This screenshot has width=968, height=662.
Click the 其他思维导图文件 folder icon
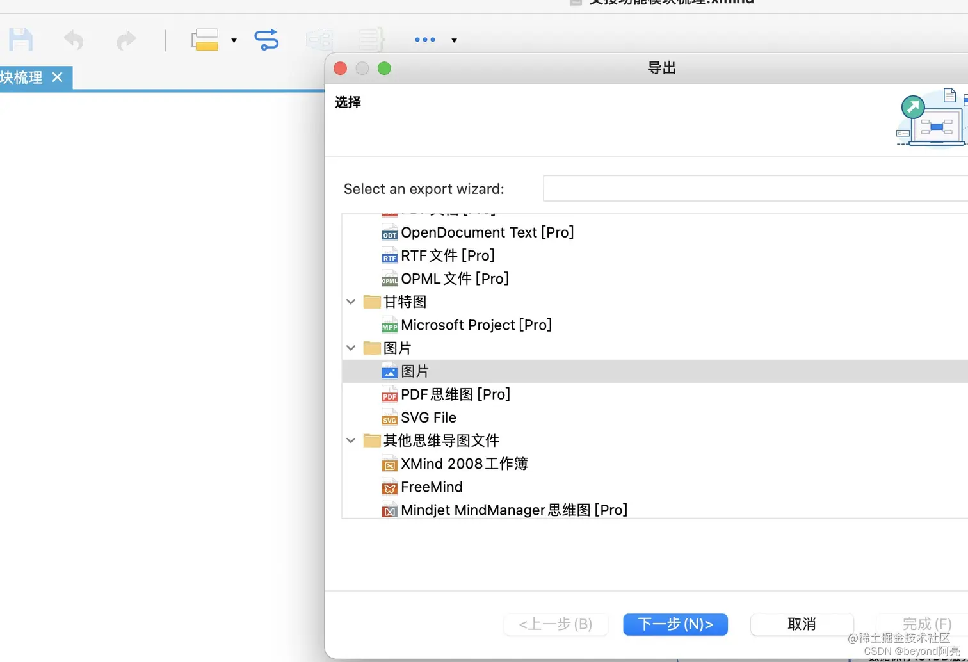(371, 440)
